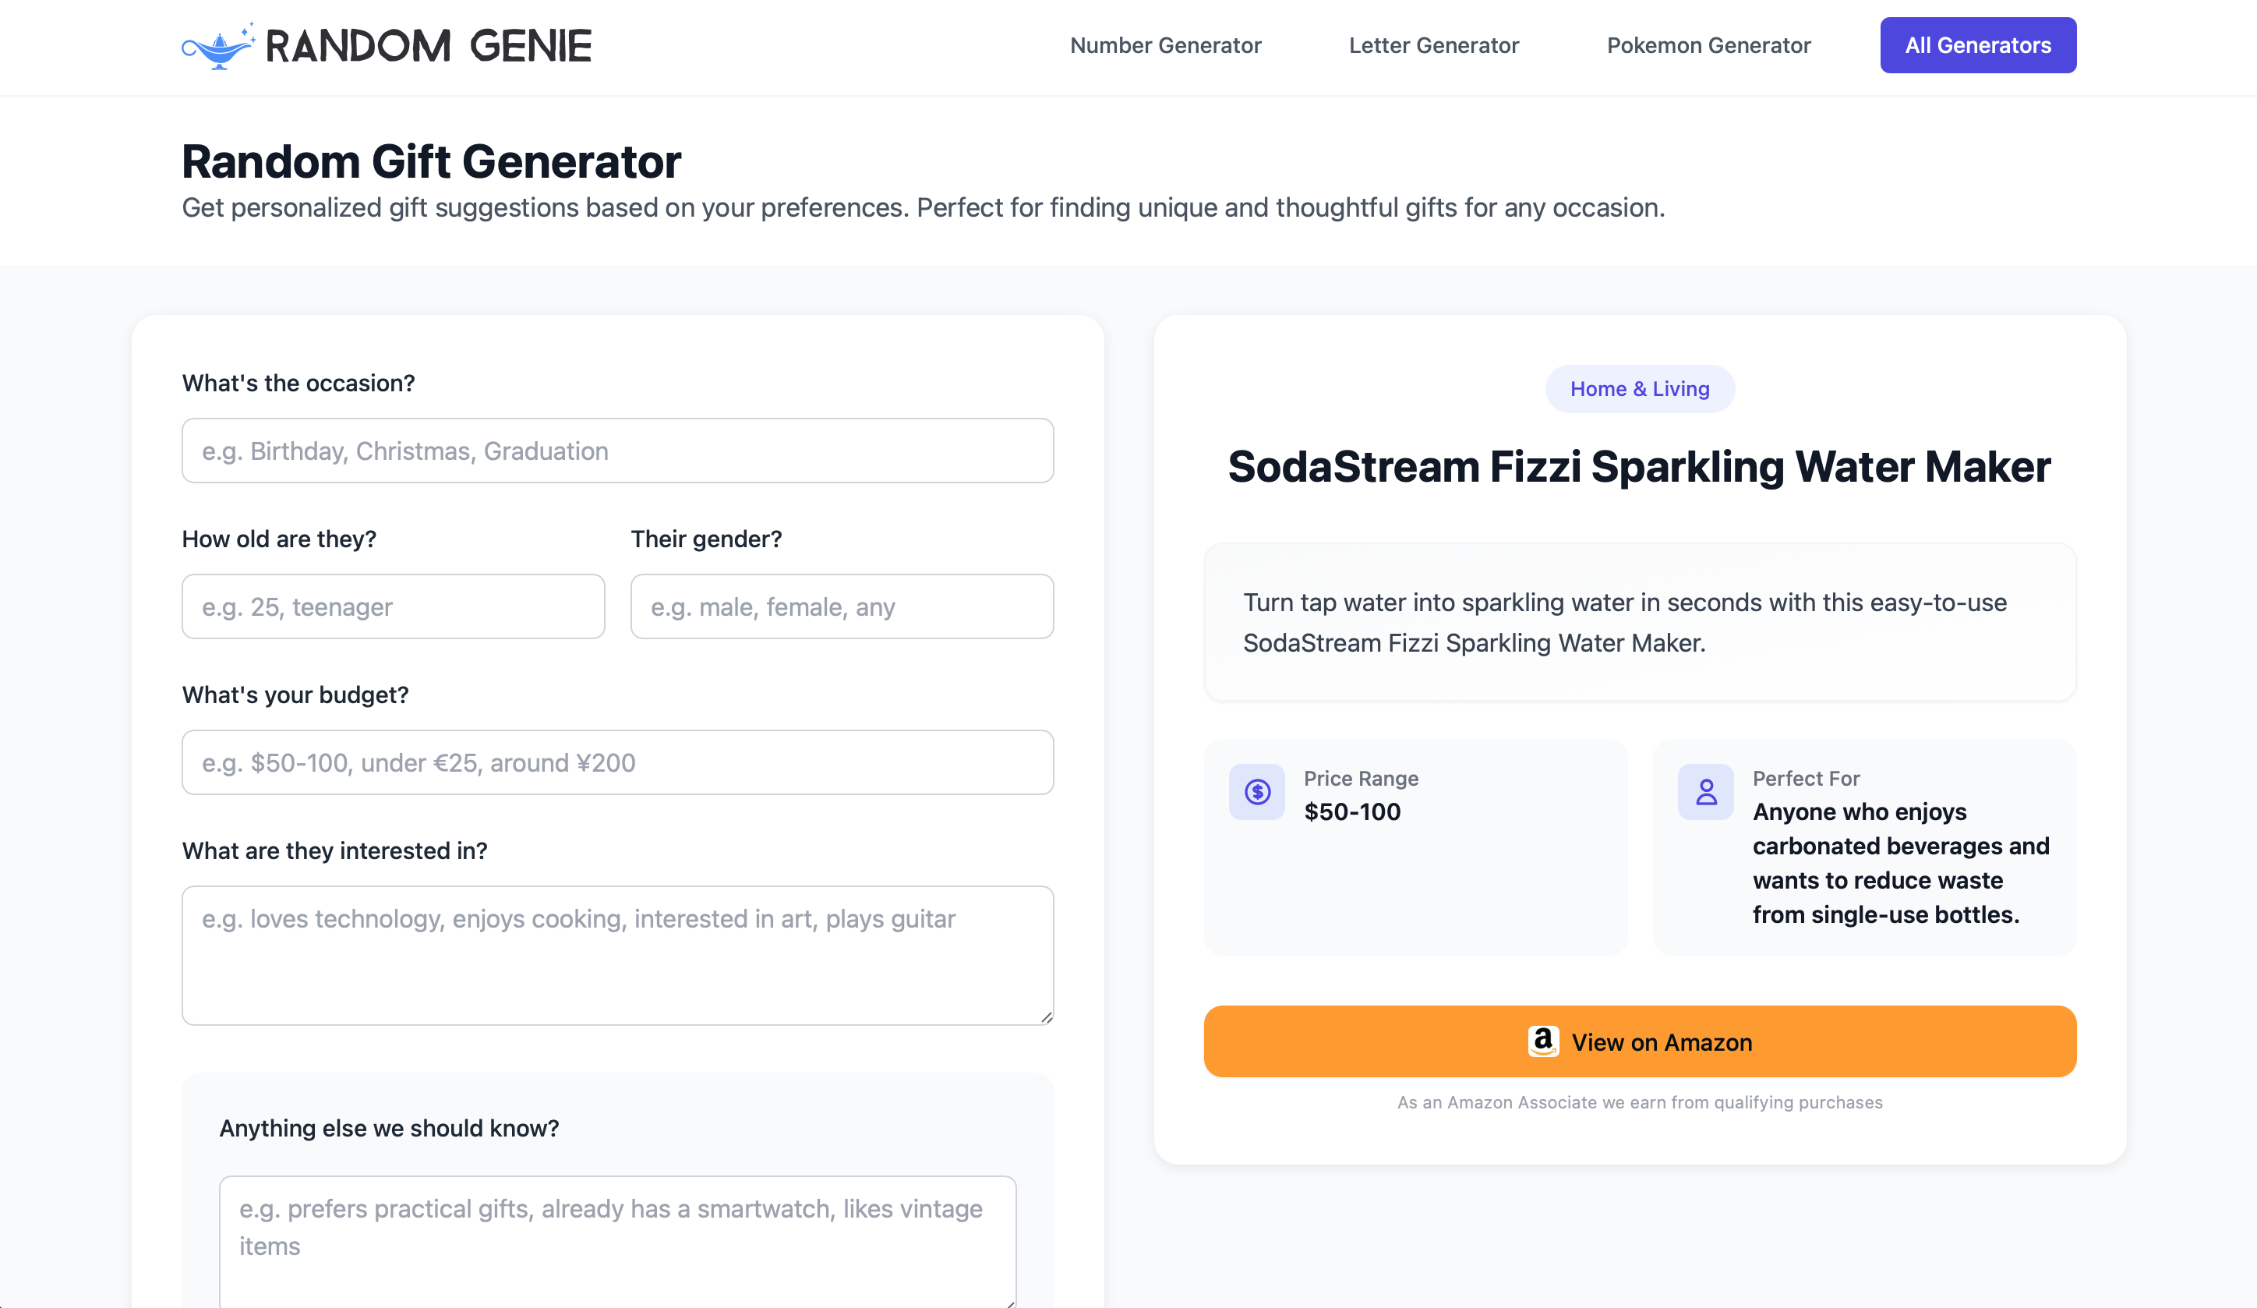2257x1308 pixels.
Task: Click the Home & Living category tag
Action: pos(1639,389)
